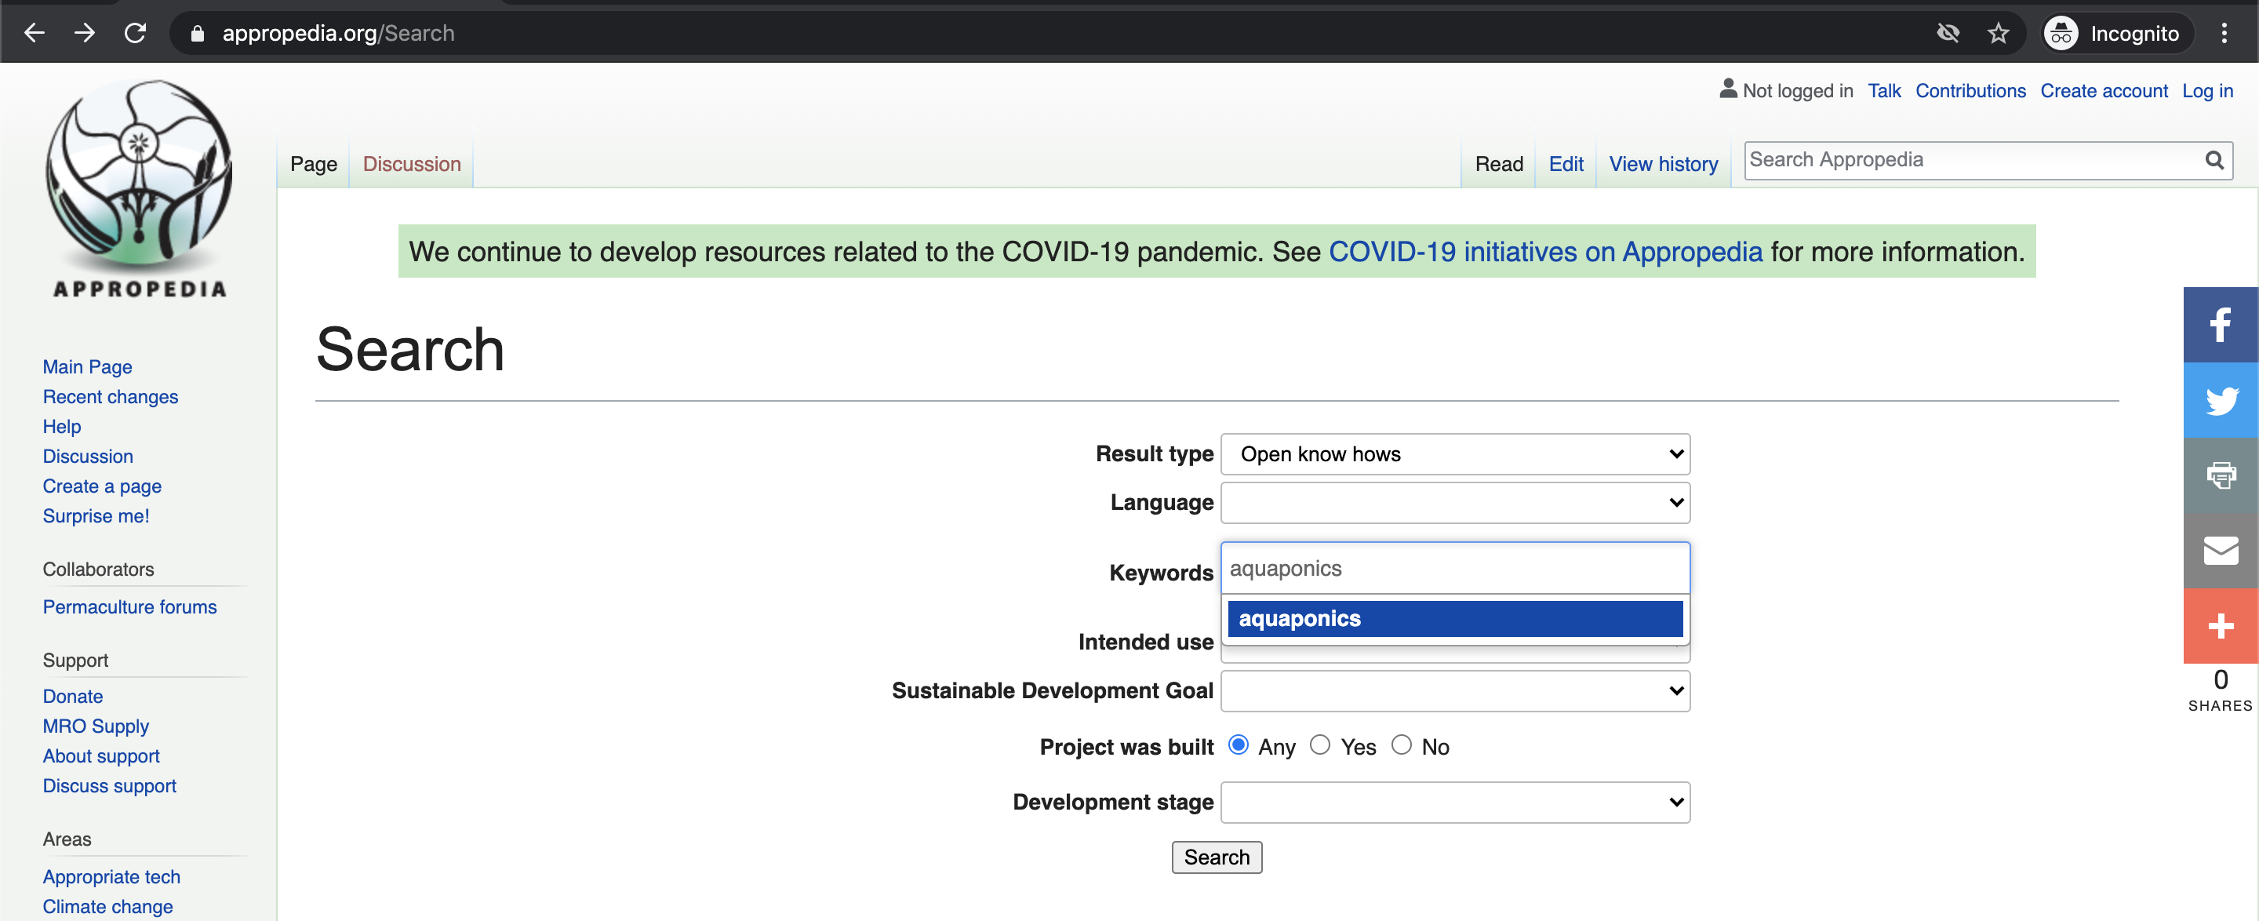Bookmark page with star icon

[1998, 33]
